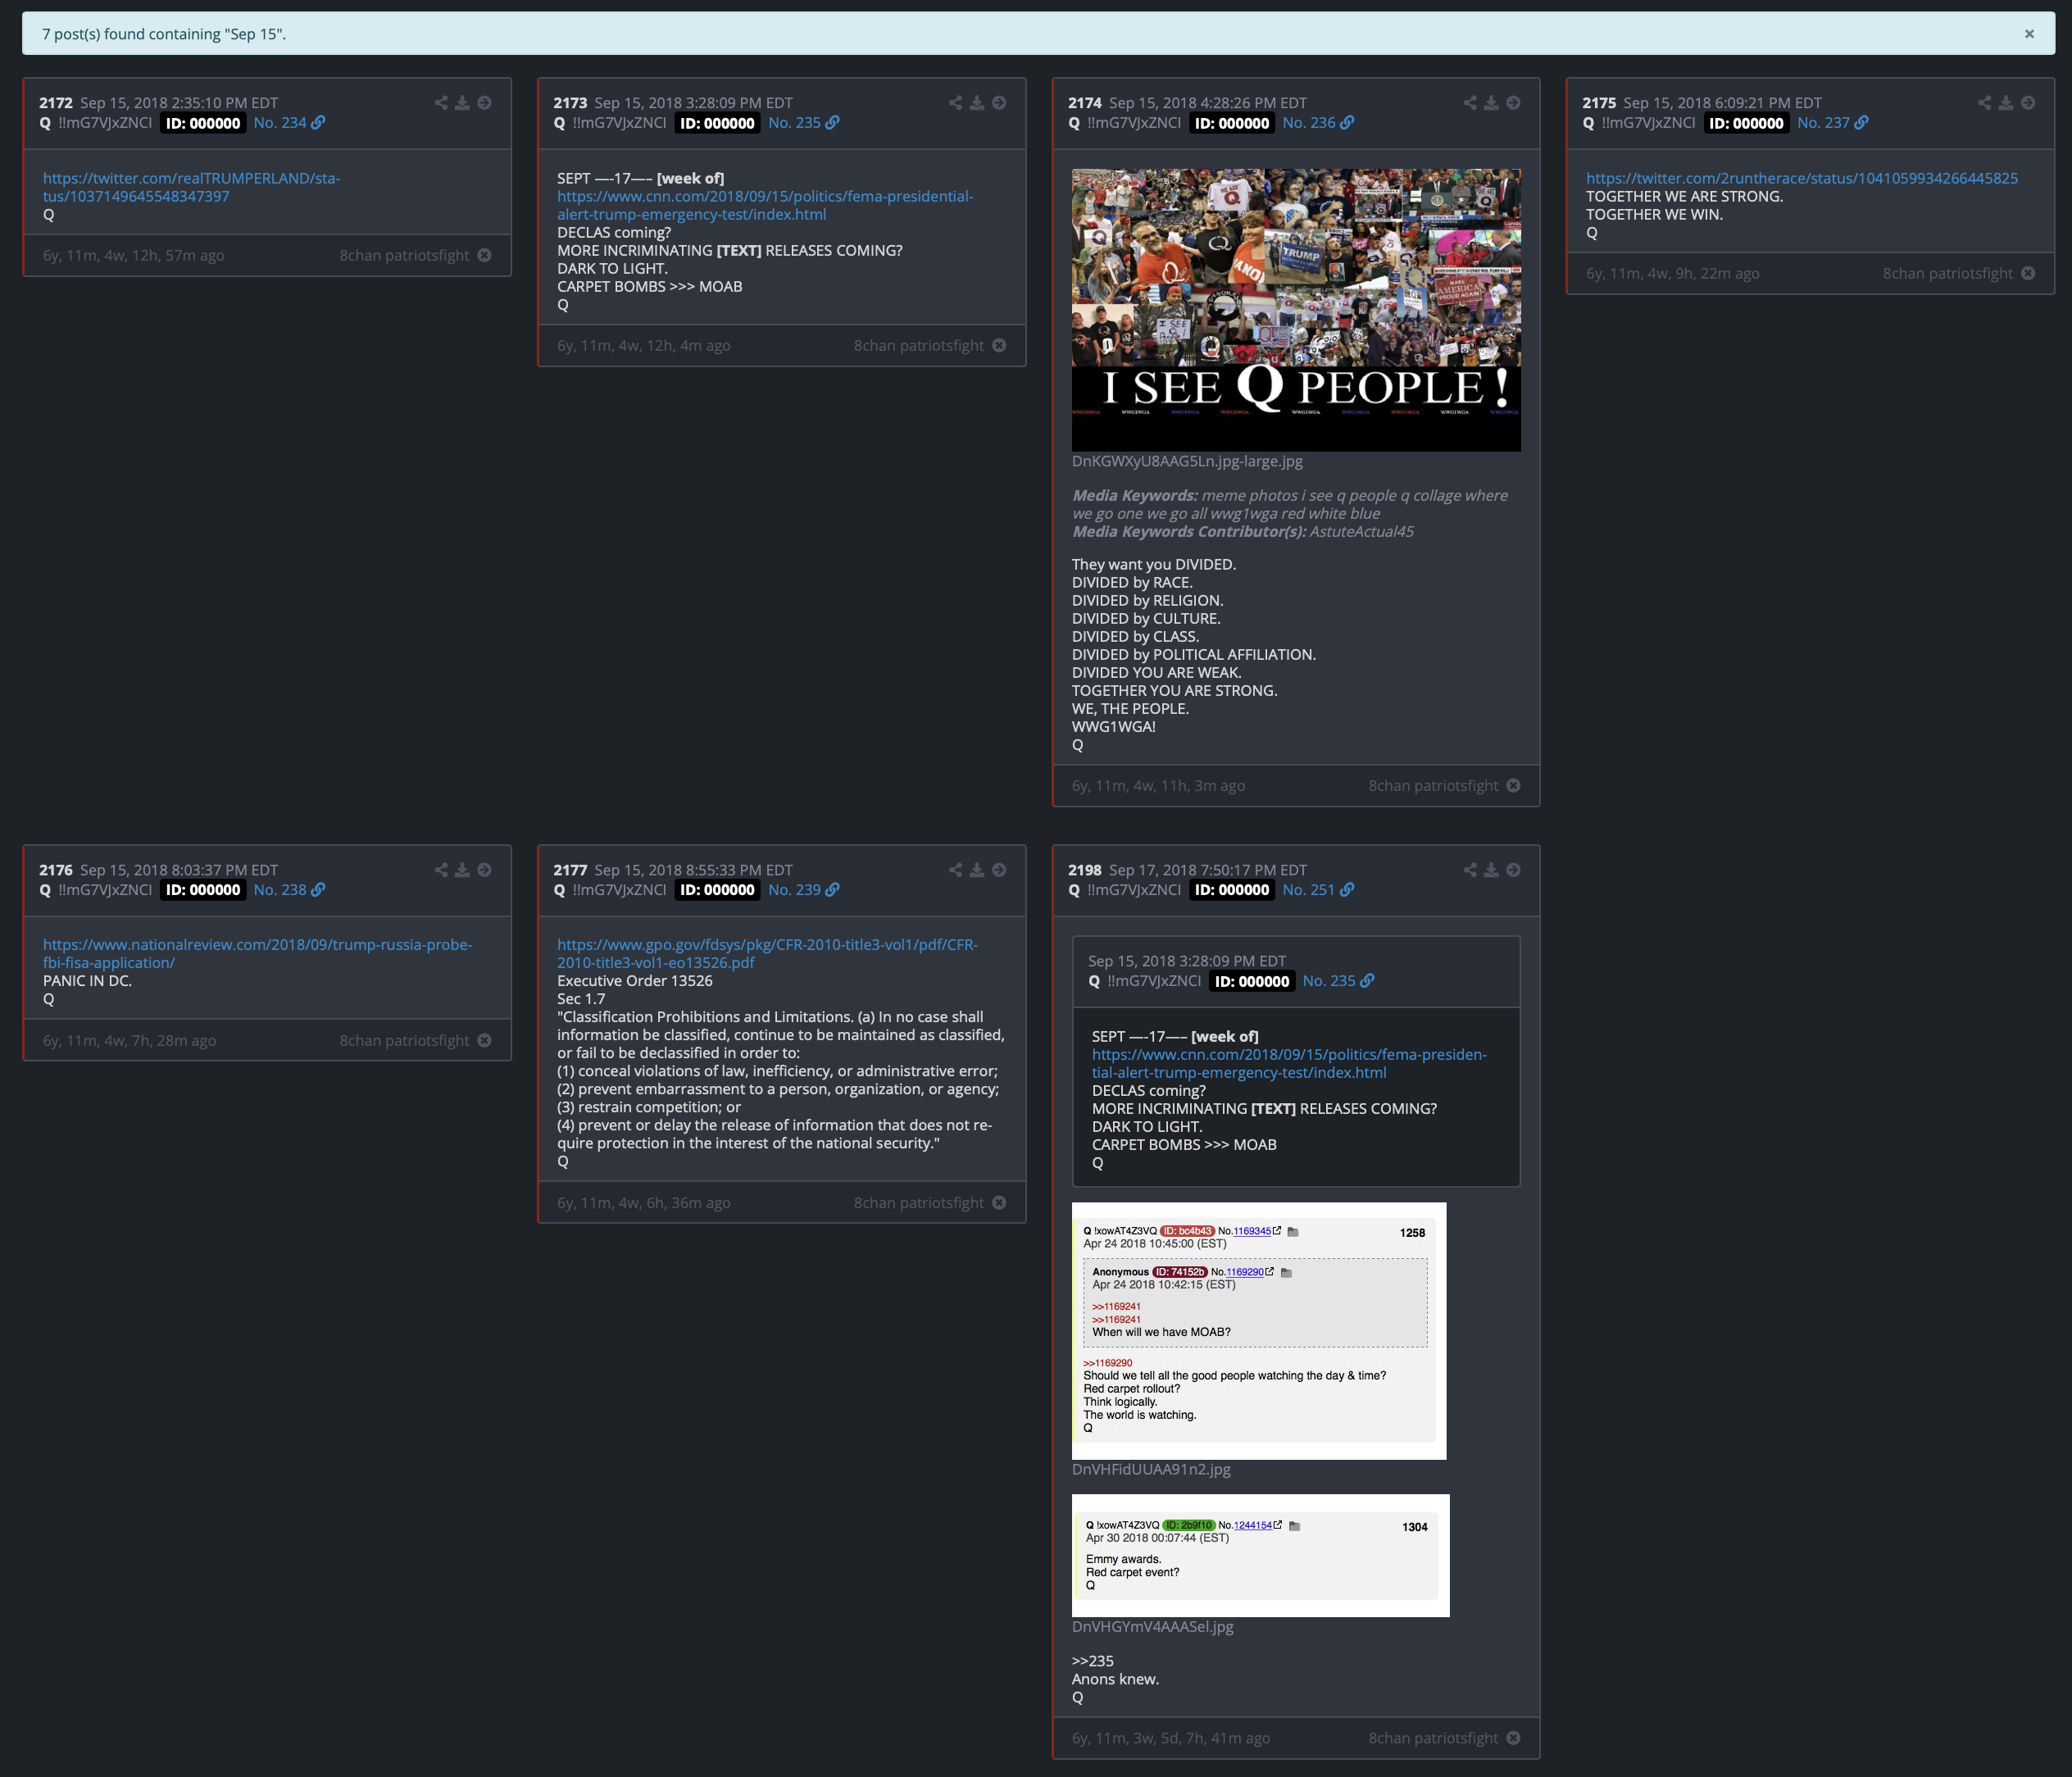
Task: Click '8chan patriotsfight' label on post 2174
Action: [1433, 785]
